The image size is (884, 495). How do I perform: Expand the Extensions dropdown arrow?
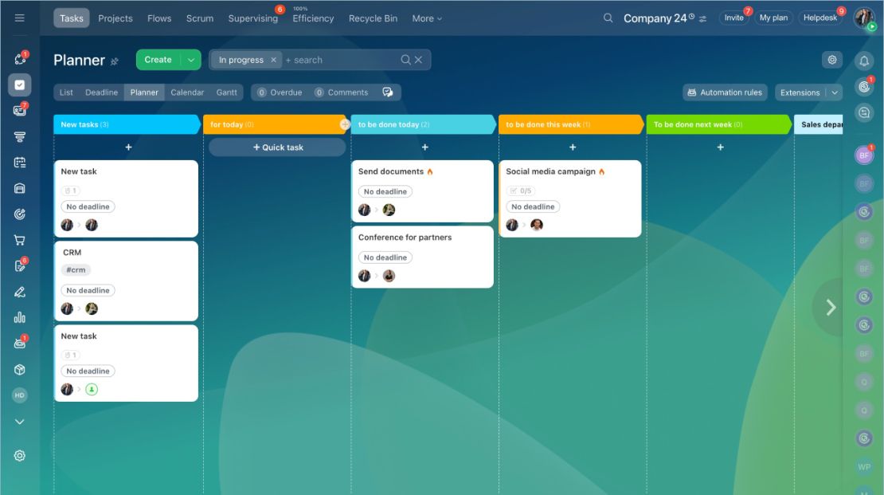point(835,92)
